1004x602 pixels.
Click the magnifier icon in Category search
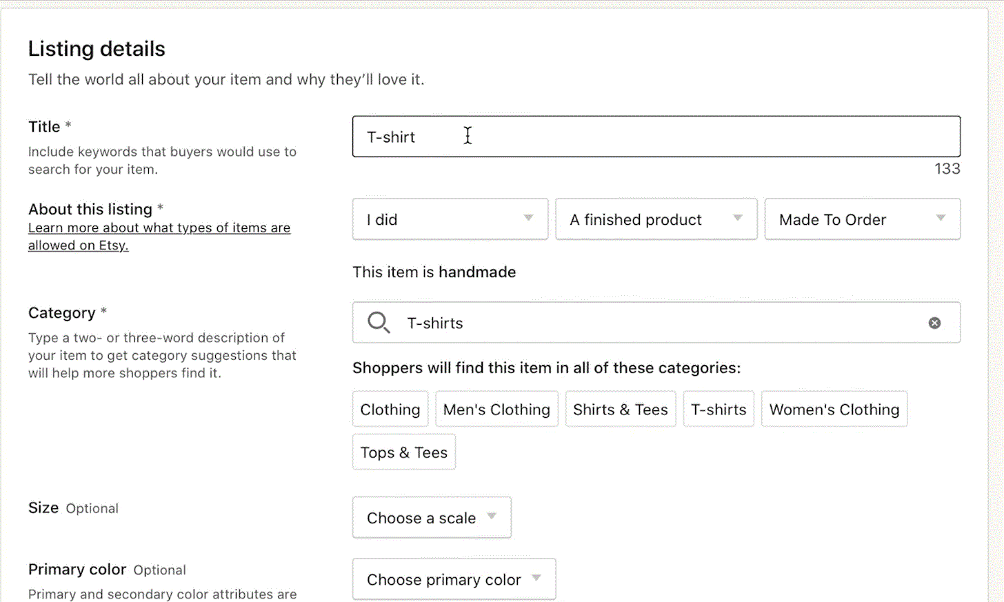(379, 322)
